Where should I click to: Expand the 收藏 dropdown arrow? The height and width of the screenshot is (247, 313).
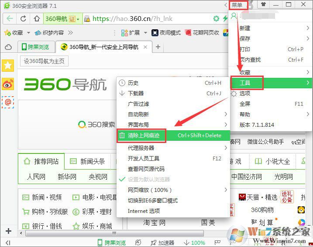point(28,33)
